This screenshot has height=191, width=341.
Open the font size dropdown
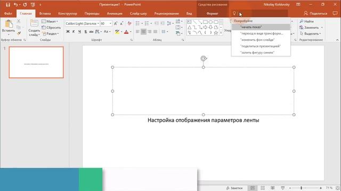[110, 23]
